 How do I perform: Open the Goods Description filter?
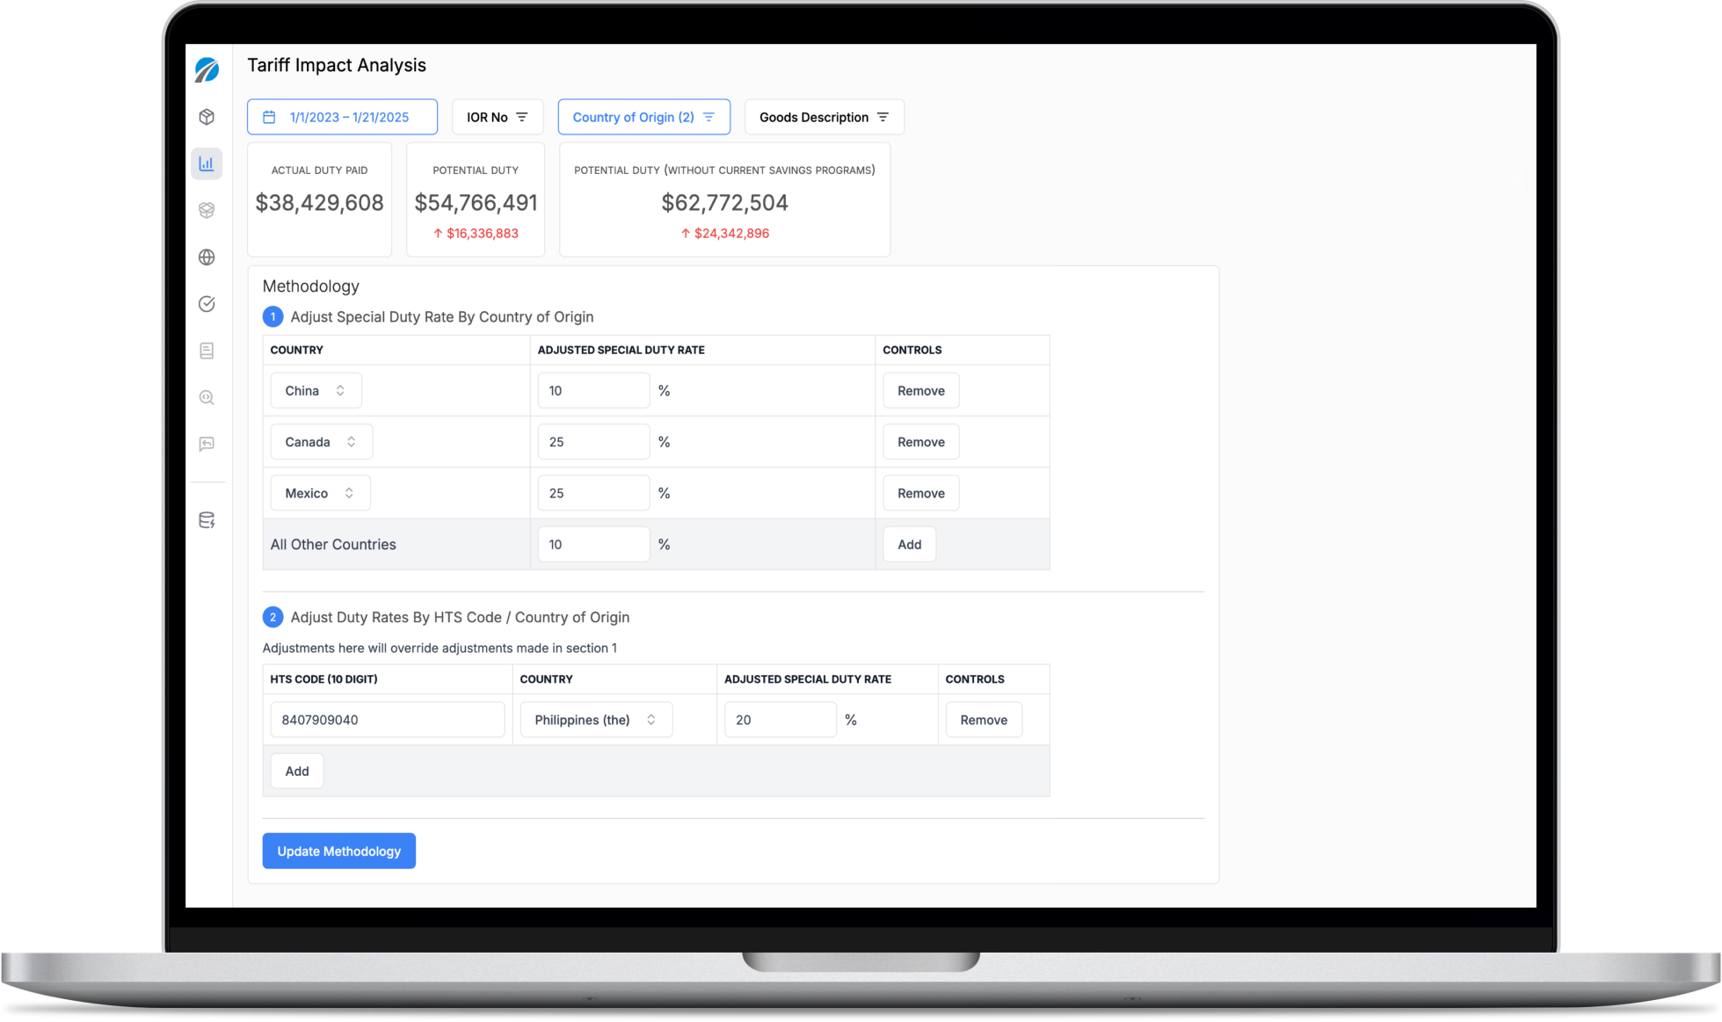(x=825, y=117)
